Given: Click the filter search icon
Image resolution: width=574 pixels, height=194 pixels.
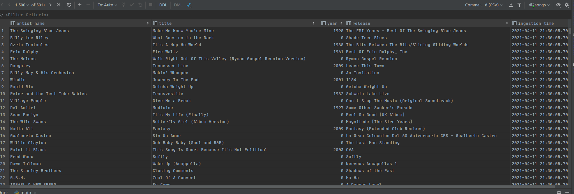Looking at the screenshot, I should (2, 15).
